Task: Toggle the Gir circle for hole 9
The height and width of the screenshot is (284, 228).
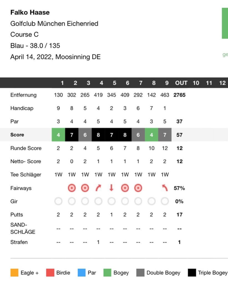Action: [165, 201]
